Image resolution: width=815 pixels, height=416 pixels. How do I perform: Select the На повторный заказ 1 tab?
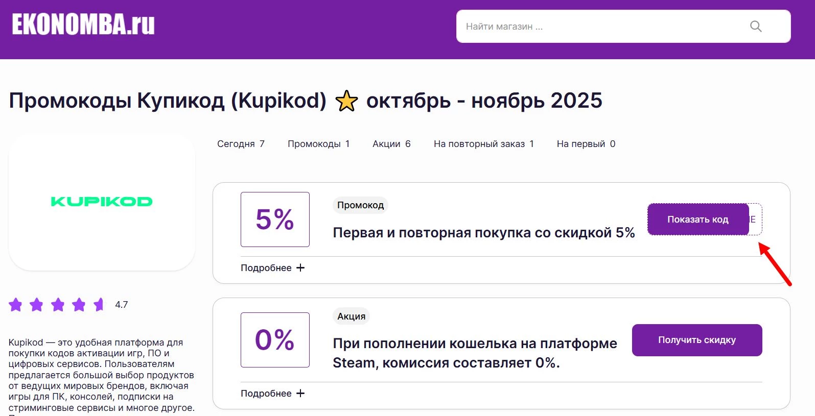point(484,144)
